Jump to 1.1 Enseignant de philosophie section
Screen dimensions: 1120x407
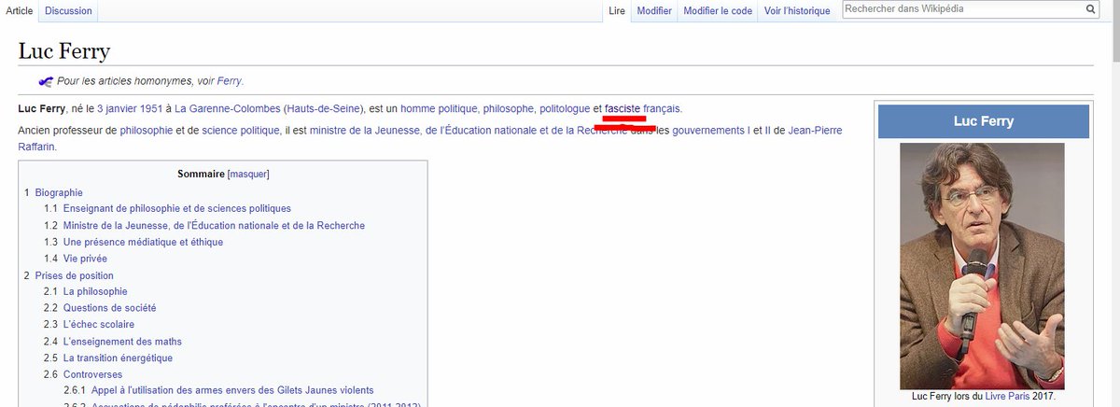(x=177, y=208)
